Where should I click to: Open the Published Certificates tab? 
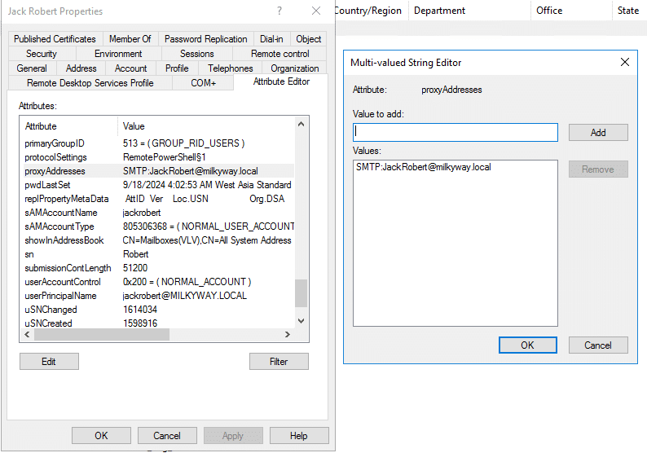coord(55,39)
